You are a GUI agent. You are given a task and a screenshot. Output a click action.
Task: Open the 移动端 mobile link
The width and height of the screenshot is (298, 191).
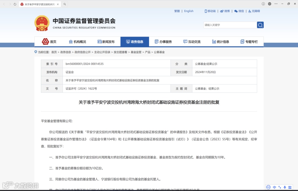(210, 11)
